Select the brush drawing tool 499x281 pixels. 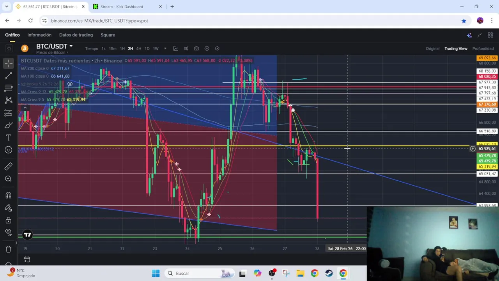point(9,125)
